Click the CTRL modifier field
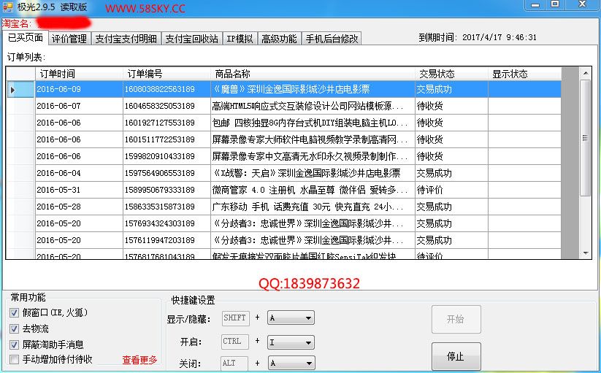This screenshot has width=601, height=373. [235, 342]
